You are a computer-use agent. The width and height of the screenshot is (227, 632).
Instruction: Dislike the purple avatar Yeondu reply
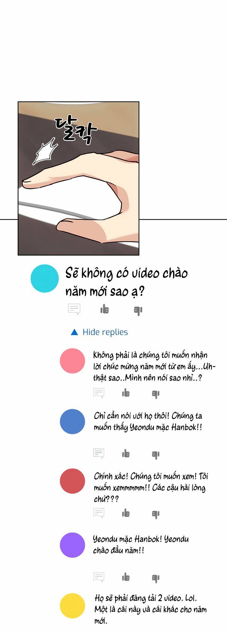pyautogui.click(x=156, y=578)
